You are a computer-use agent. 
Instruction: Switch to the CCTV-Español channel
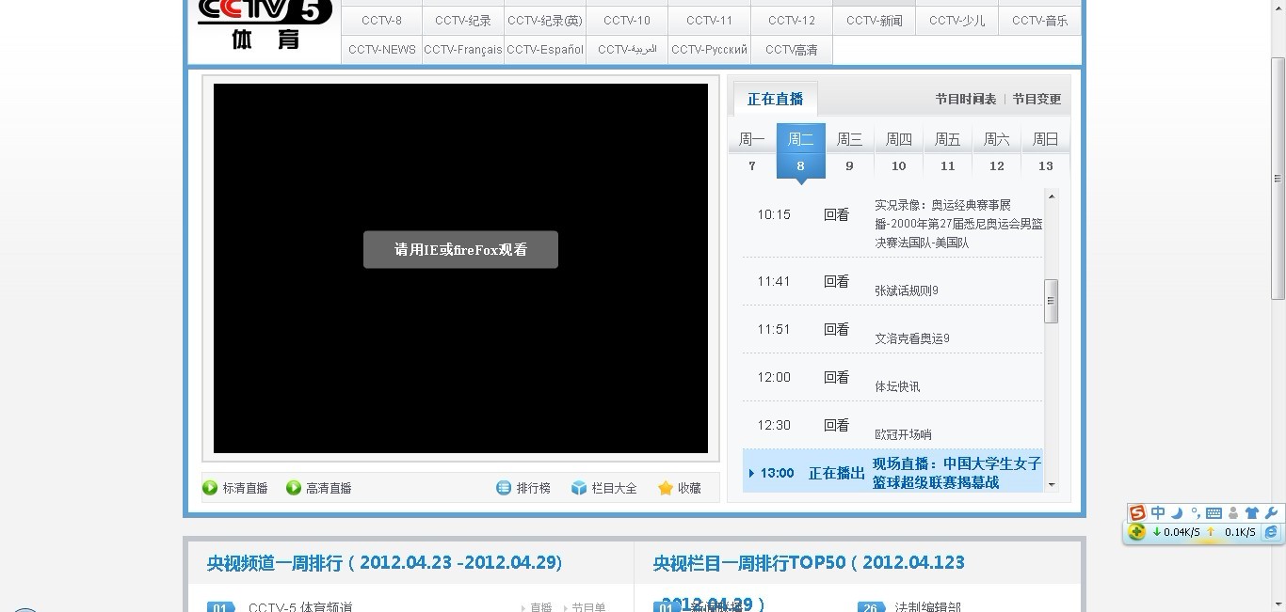(545, 50)
